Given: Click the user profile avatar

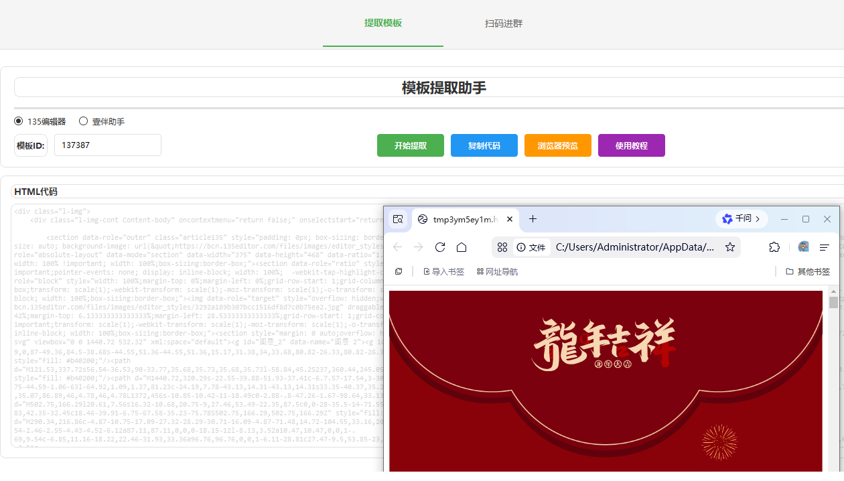Looking at the screenshot, I should coord(803,247).
